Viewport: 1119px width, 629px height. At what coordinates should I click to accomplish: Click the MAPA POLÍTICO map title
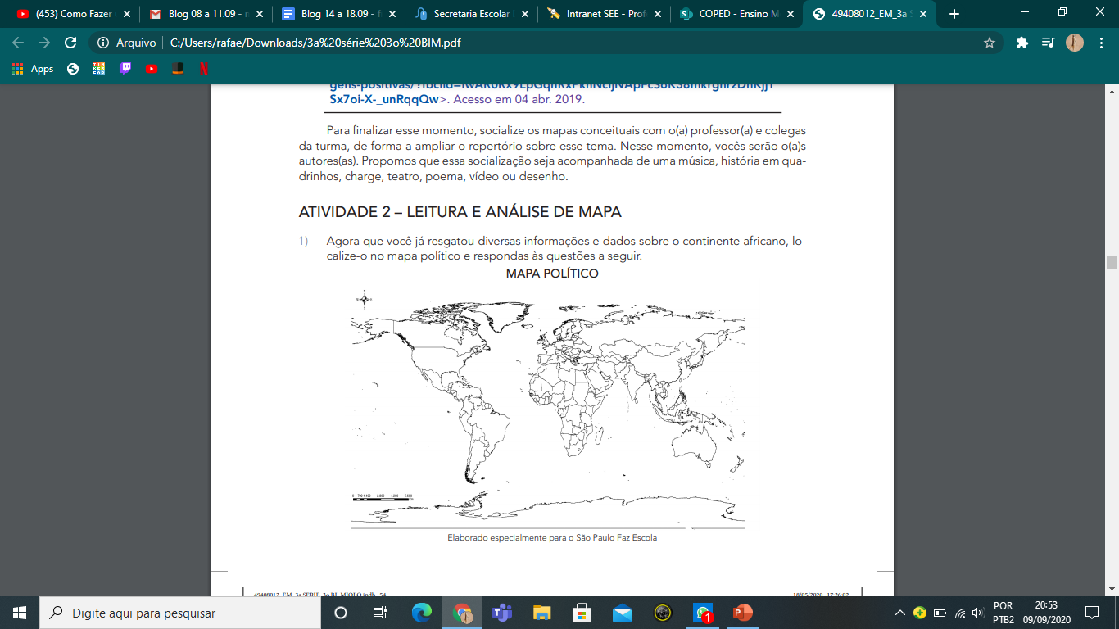(552, 274)
